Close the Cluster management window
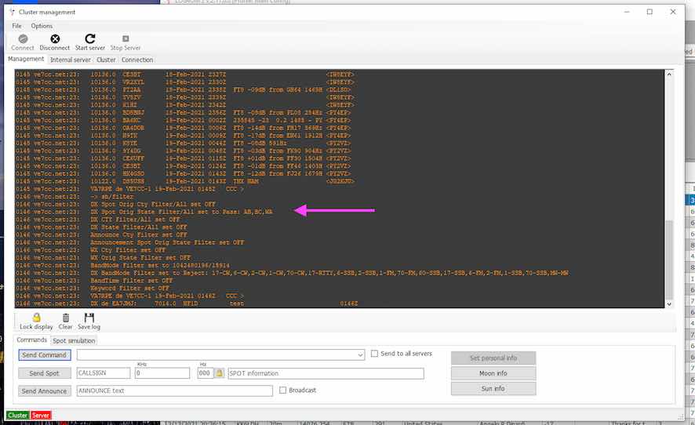Image resolution: width=695 pixels, height=425 pixels. click(673, 12)
